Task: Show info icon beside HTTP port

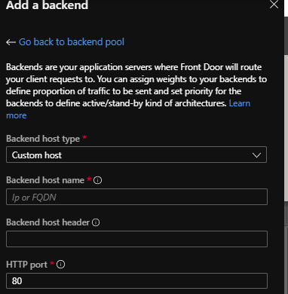Action: coord(60,265)
